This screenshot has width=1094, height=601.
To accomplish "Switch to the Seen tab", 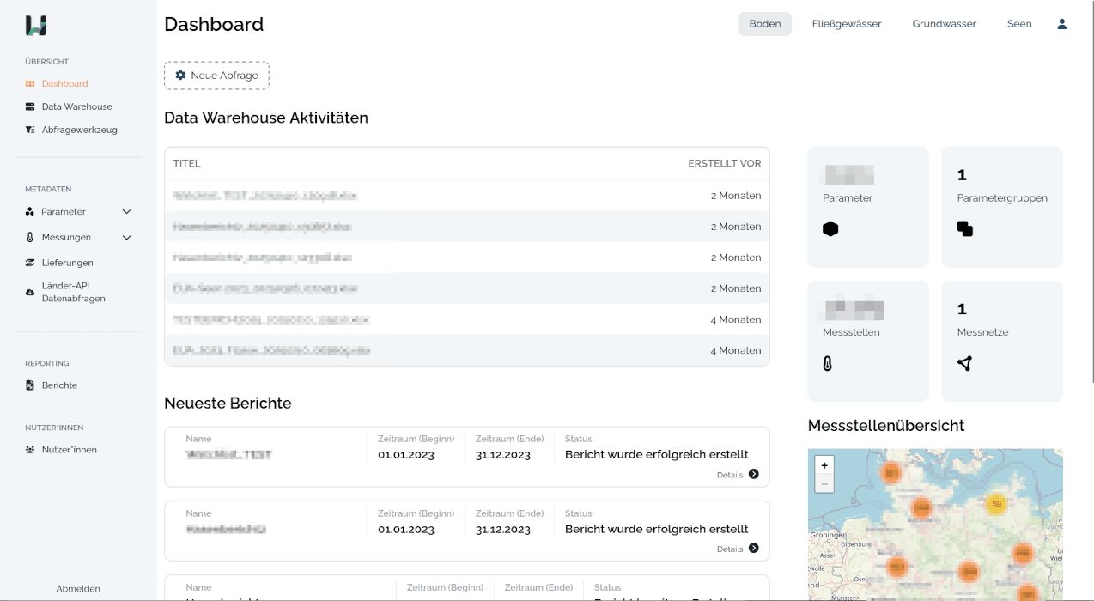I will coord(1019,24).
